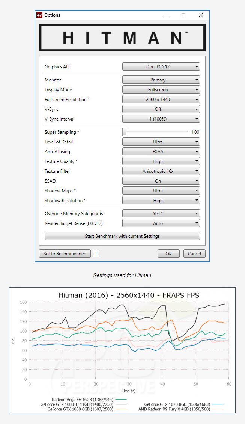The height and width of the screenshot is (424, 245).
Task: Open the Texture Quality dropdown
Action: [x=161, y=161]
